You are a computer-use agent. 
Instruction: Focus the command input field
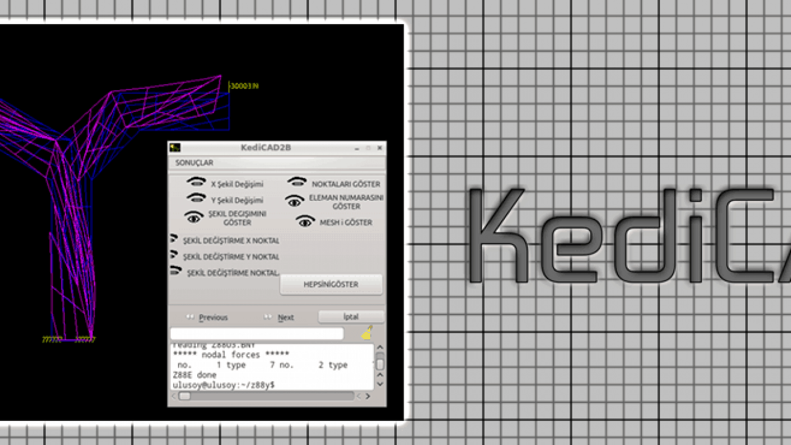click(x=256, y=334)
